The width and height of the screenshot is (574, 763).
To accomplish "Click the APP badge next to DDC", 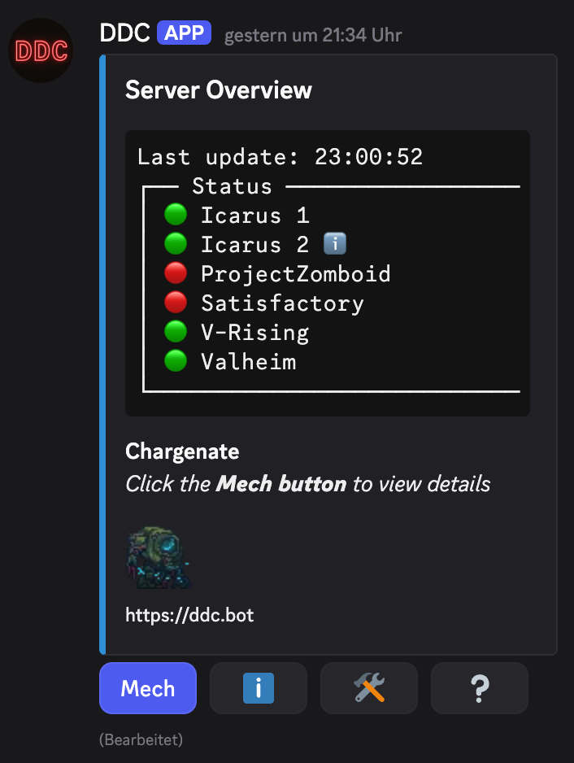I will click(184, 33).
